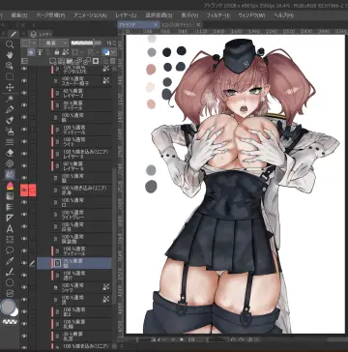Select the airbrush tool
The width and height of the screenshot is (348, 352).
tap(10, 131)
